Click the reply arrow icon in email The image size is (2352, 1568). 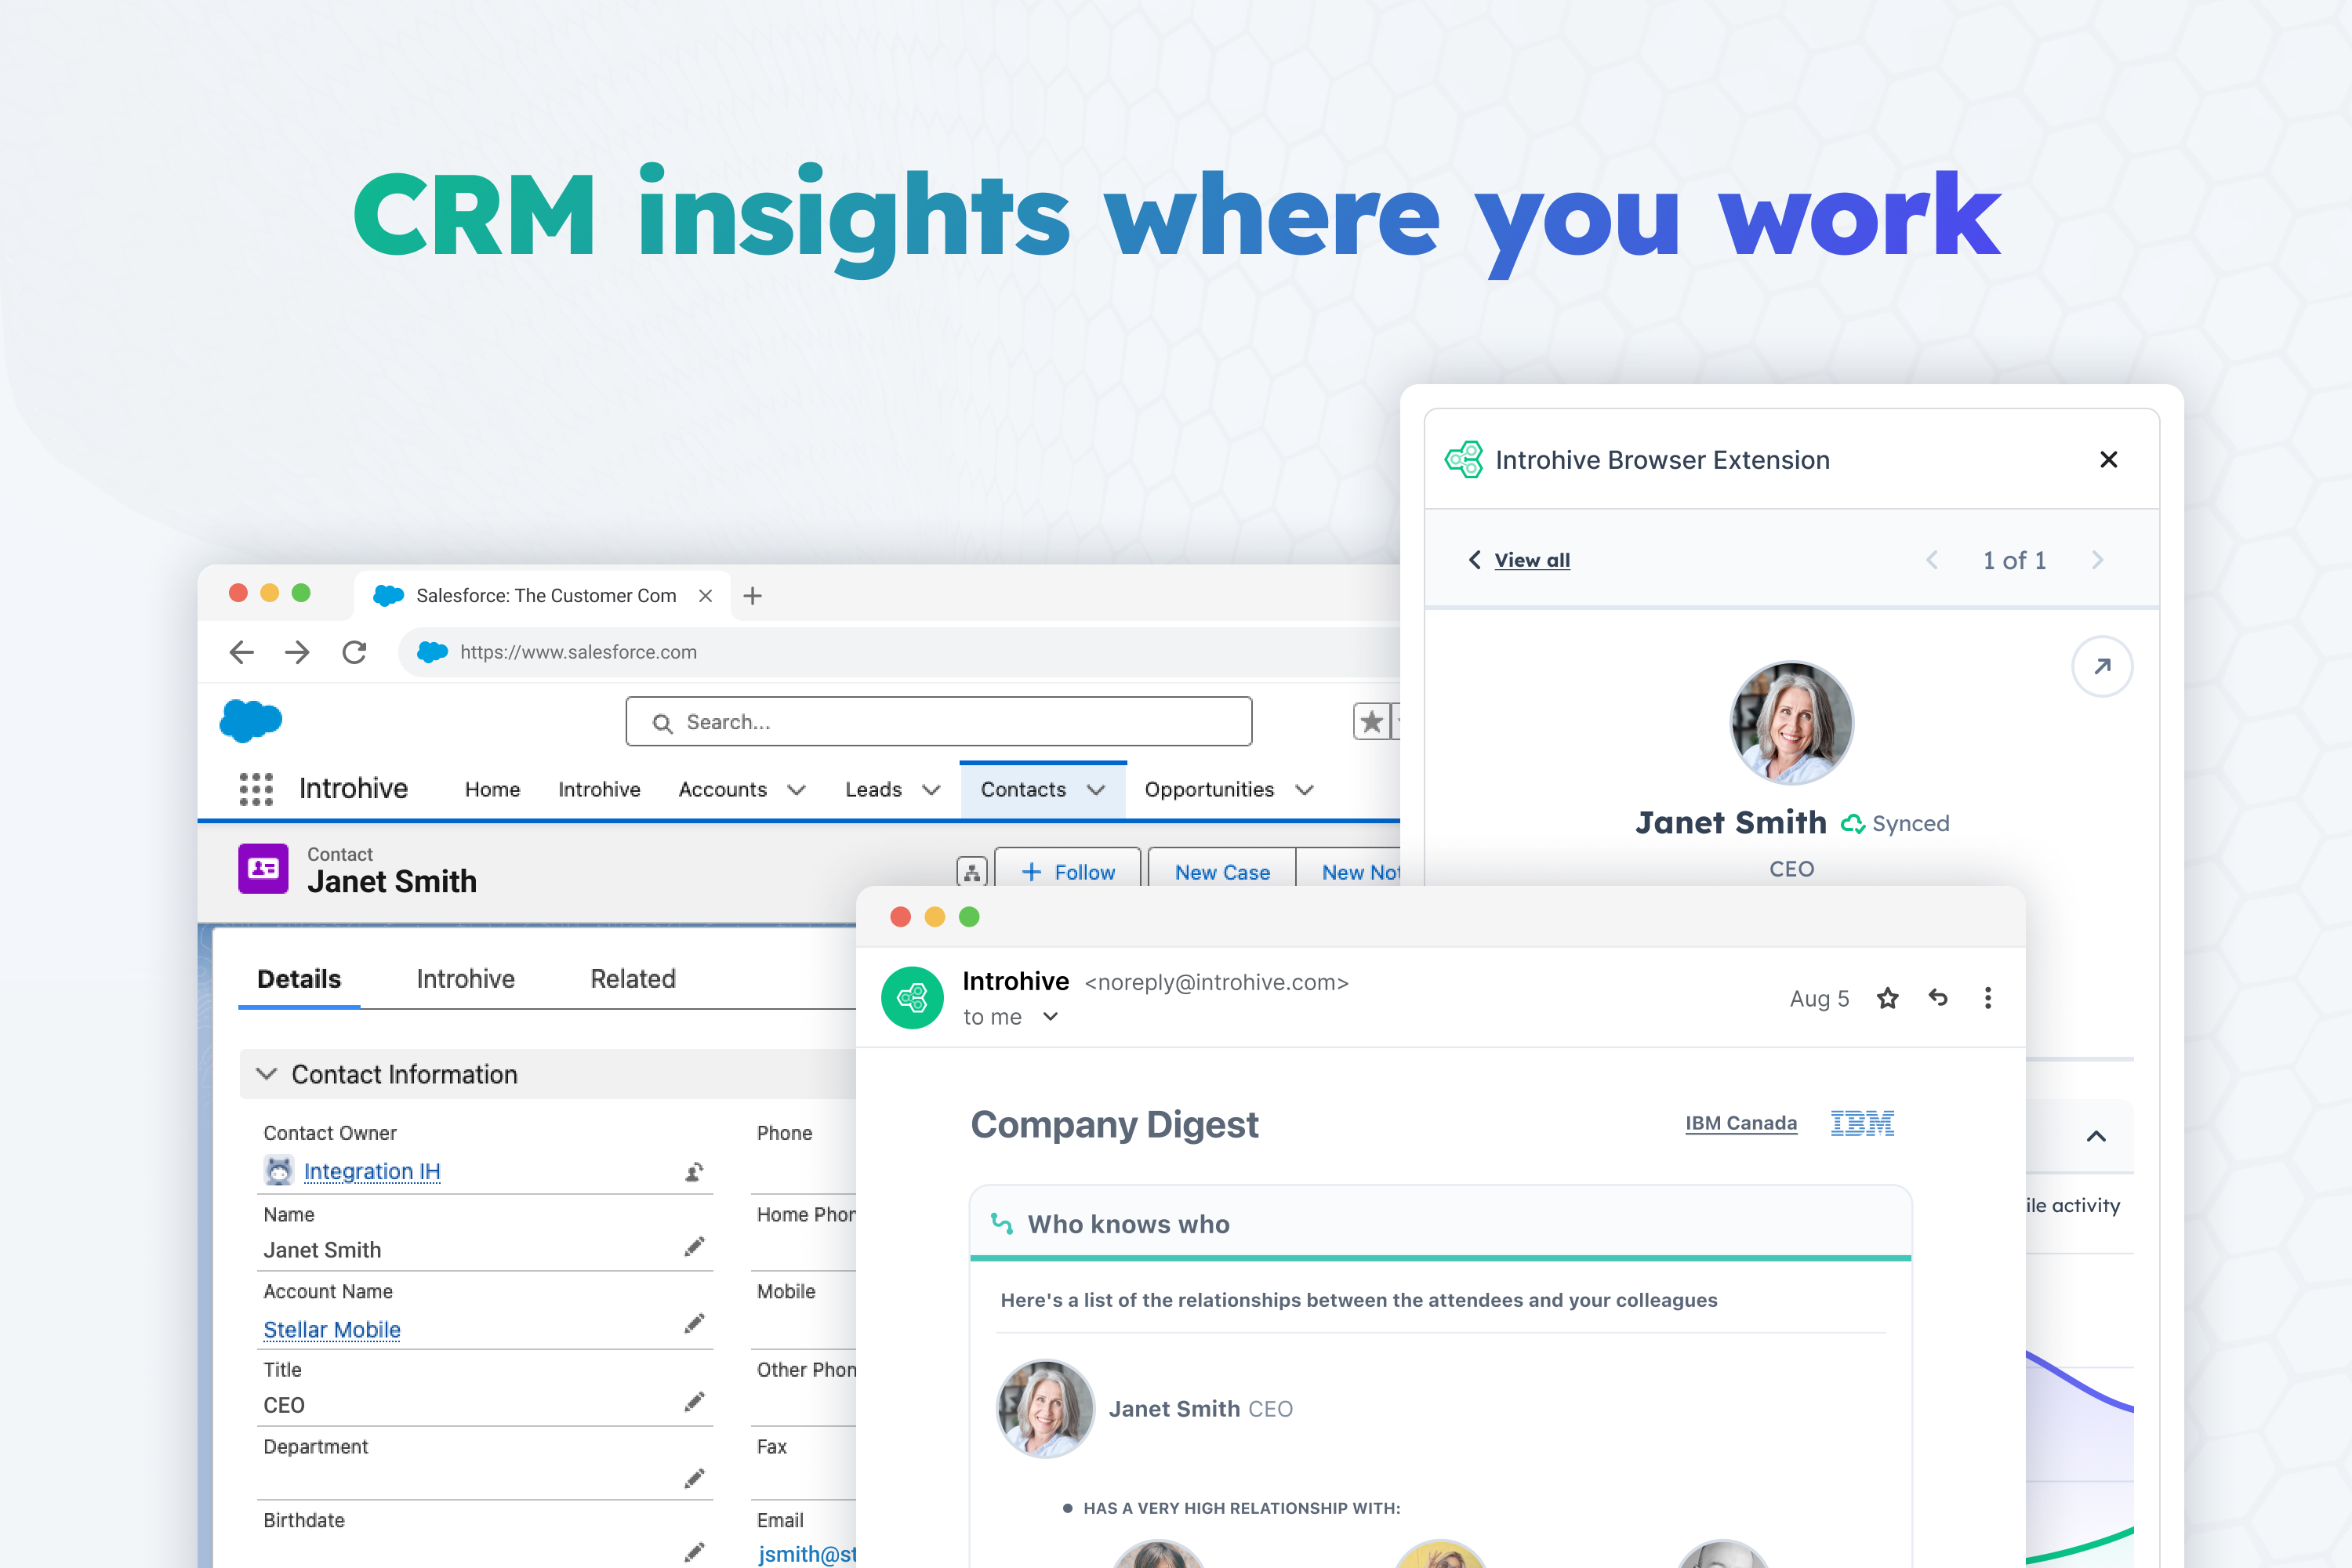(x=1938, y=998)
